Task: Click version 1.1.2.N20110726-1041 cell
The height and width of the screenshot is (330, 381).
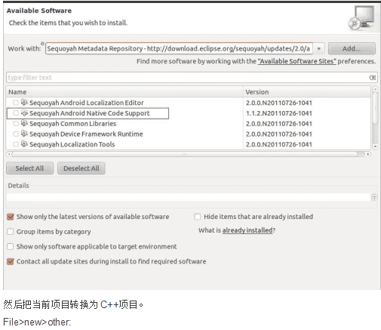Action: (279, 113)
